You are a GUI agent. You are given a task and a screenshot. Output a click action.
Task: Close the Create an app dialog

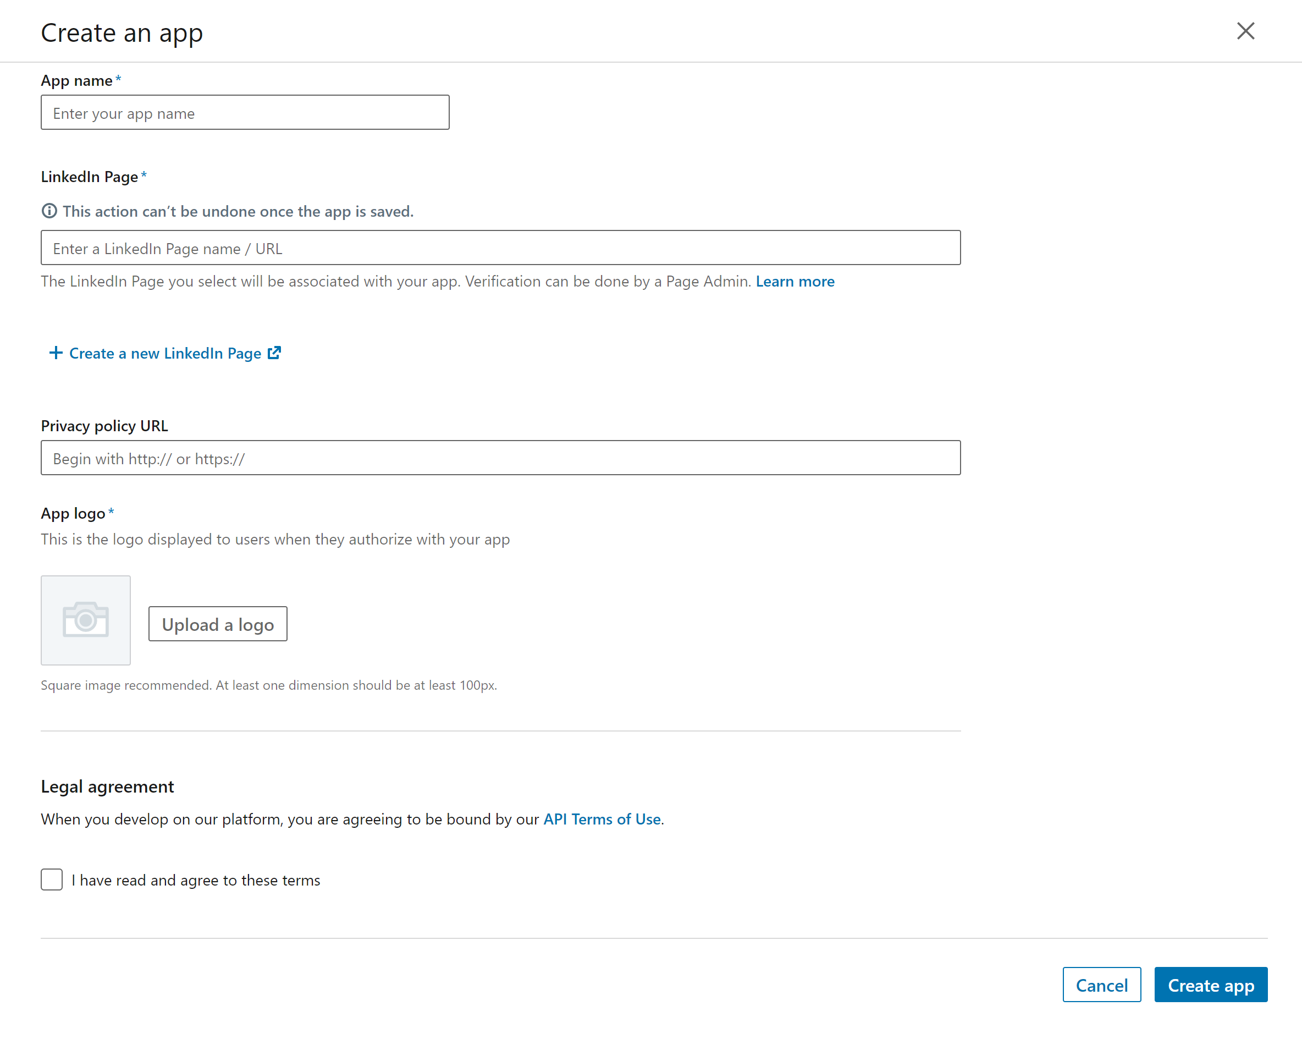[1245, 31]
